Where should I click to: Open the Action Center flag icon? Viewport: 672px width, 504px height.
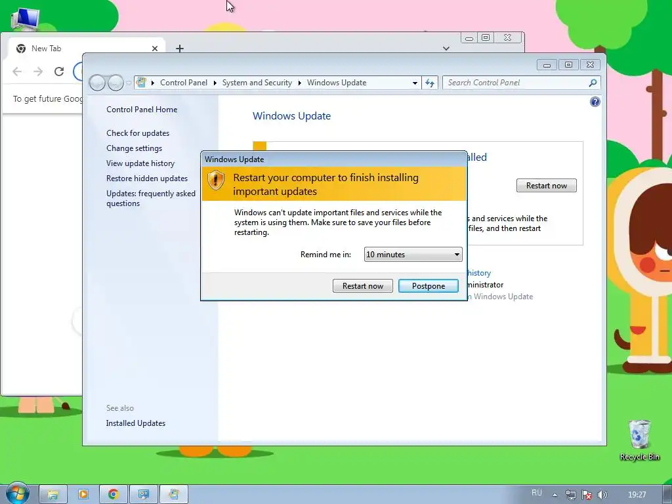tap(586, 495)
